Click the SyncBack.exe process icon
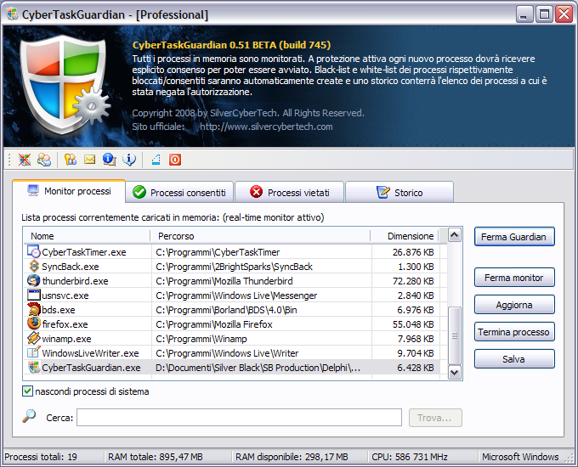Image resolution: width=578 pixels, height=467 pixels. [x=33, y=266]
